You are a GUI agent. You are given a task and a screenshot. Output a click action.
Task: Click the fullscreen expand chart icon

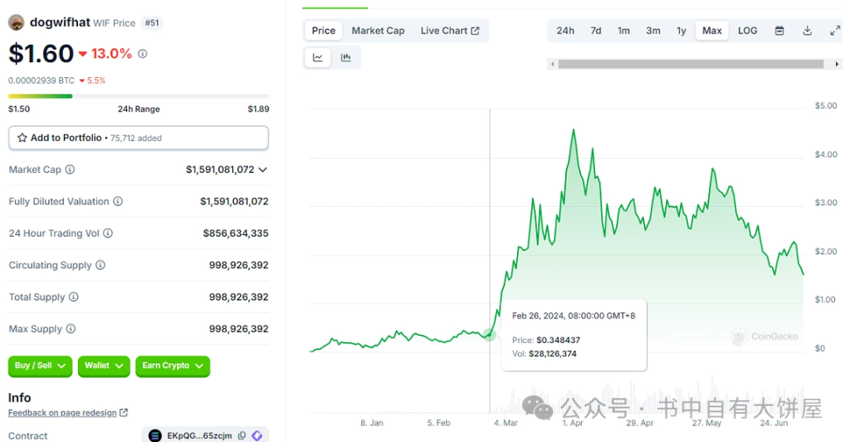pyautogui.click(x=835, y=31)
